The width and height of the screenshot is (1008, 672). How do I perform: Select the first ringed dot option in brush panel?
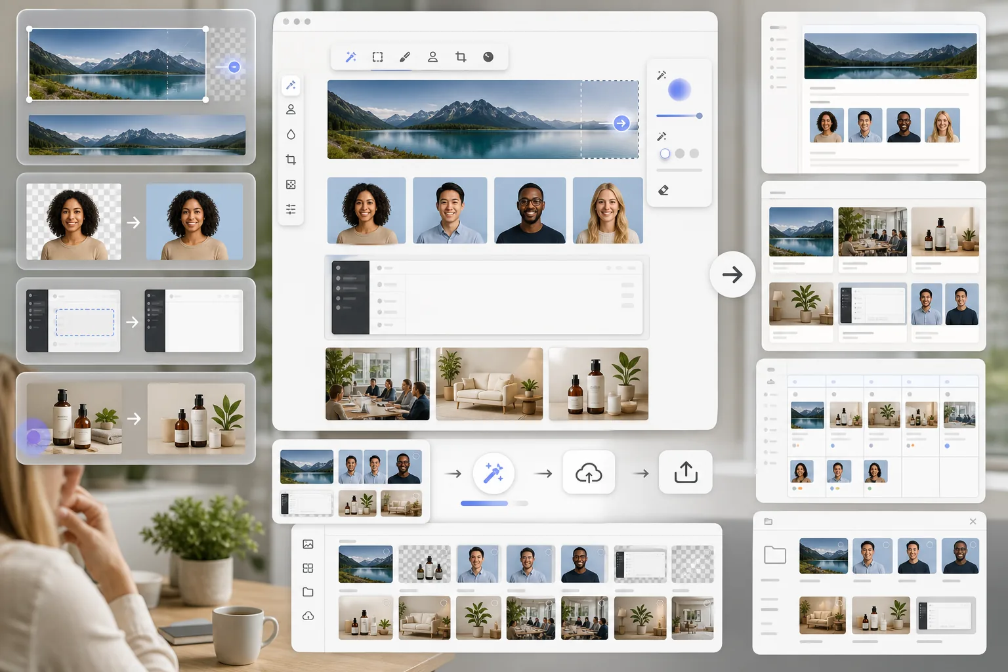click(665, 154)
